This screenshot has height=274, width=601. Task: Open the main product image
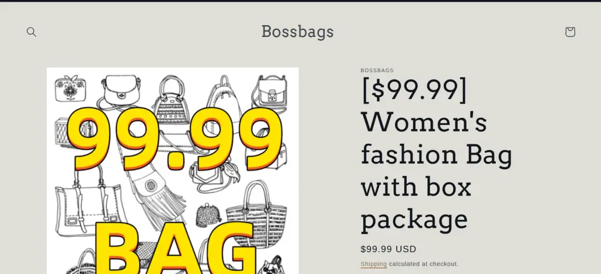(x=173, y=170)
